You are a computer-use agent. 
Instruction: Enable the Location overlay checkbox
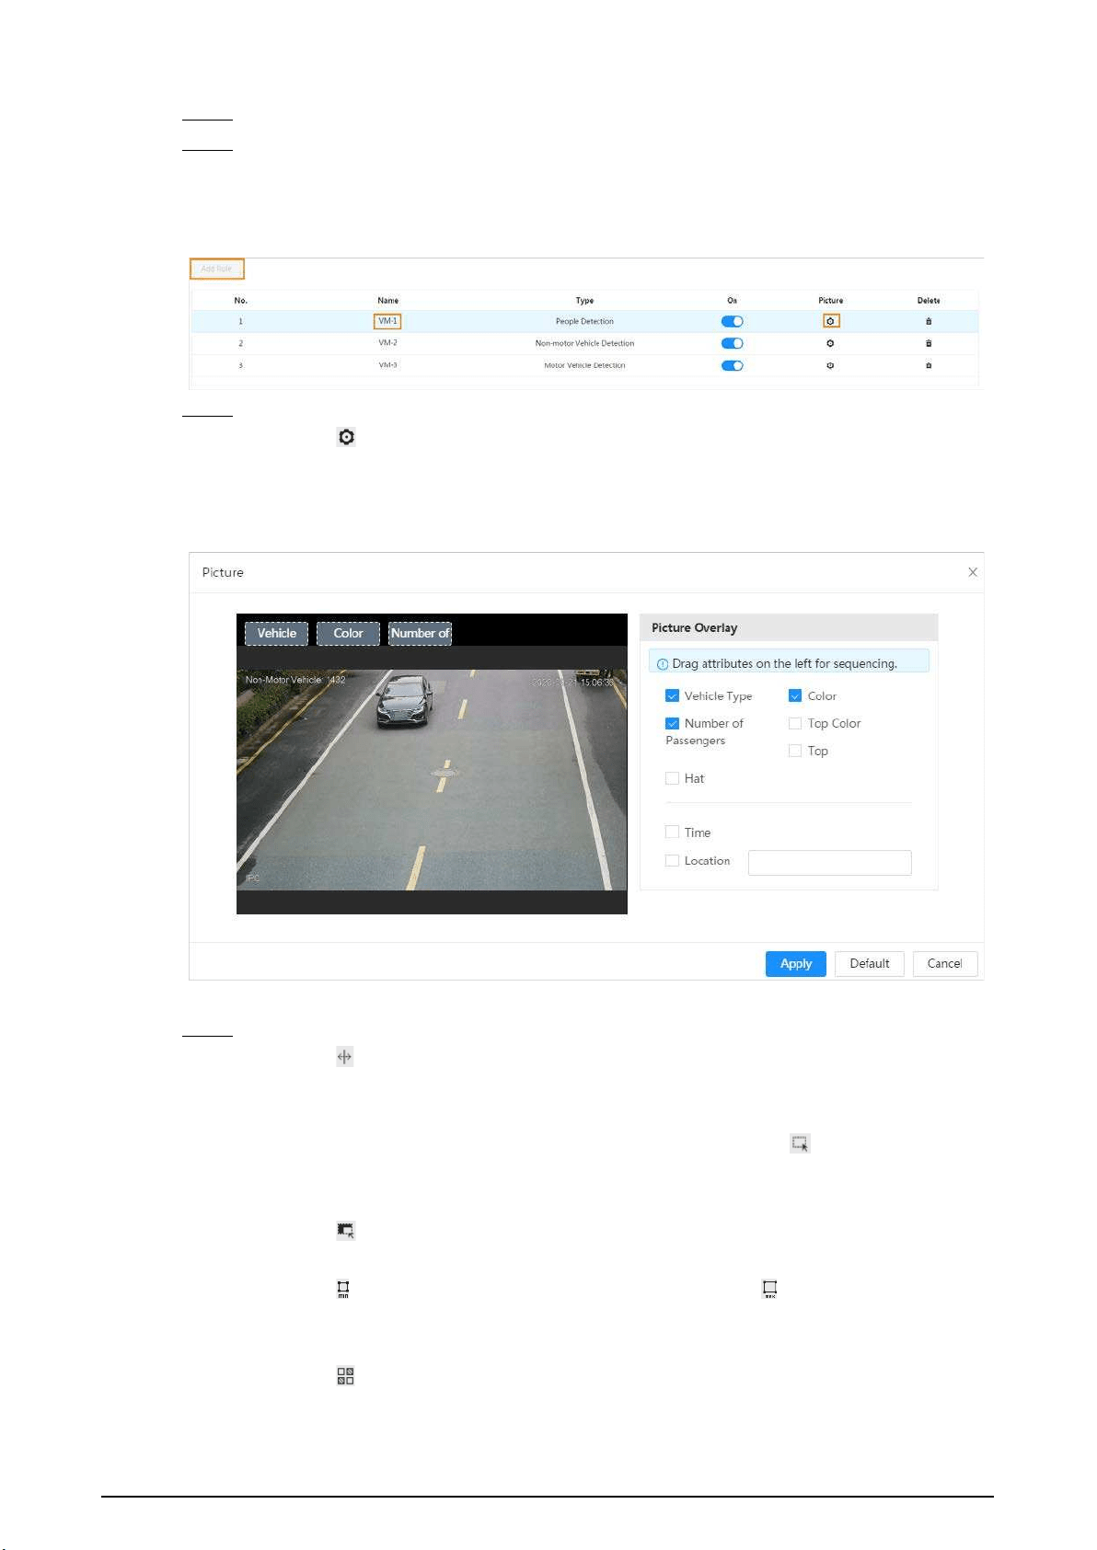coord(672,860)
